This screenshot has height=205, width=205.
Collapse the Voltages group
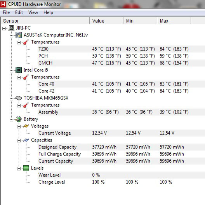pos(19,126)
